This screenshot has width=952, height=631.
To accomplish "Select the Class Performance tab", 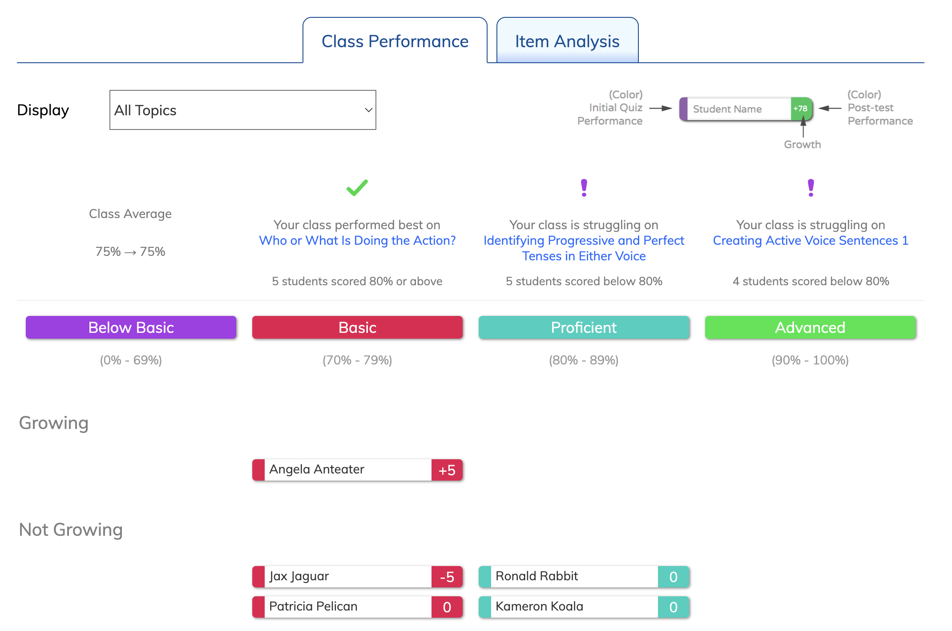I will [x=395, y=41].
